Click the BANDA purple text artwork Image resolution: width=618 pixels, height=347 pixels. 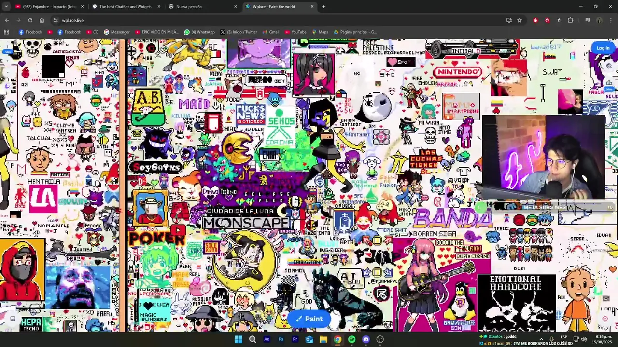(452, 219)
